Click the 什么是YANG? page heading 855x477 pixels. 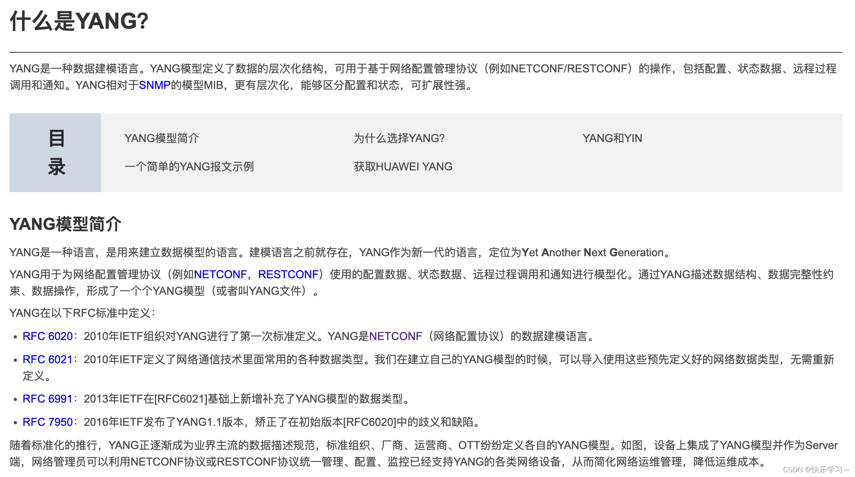[79, 21]
